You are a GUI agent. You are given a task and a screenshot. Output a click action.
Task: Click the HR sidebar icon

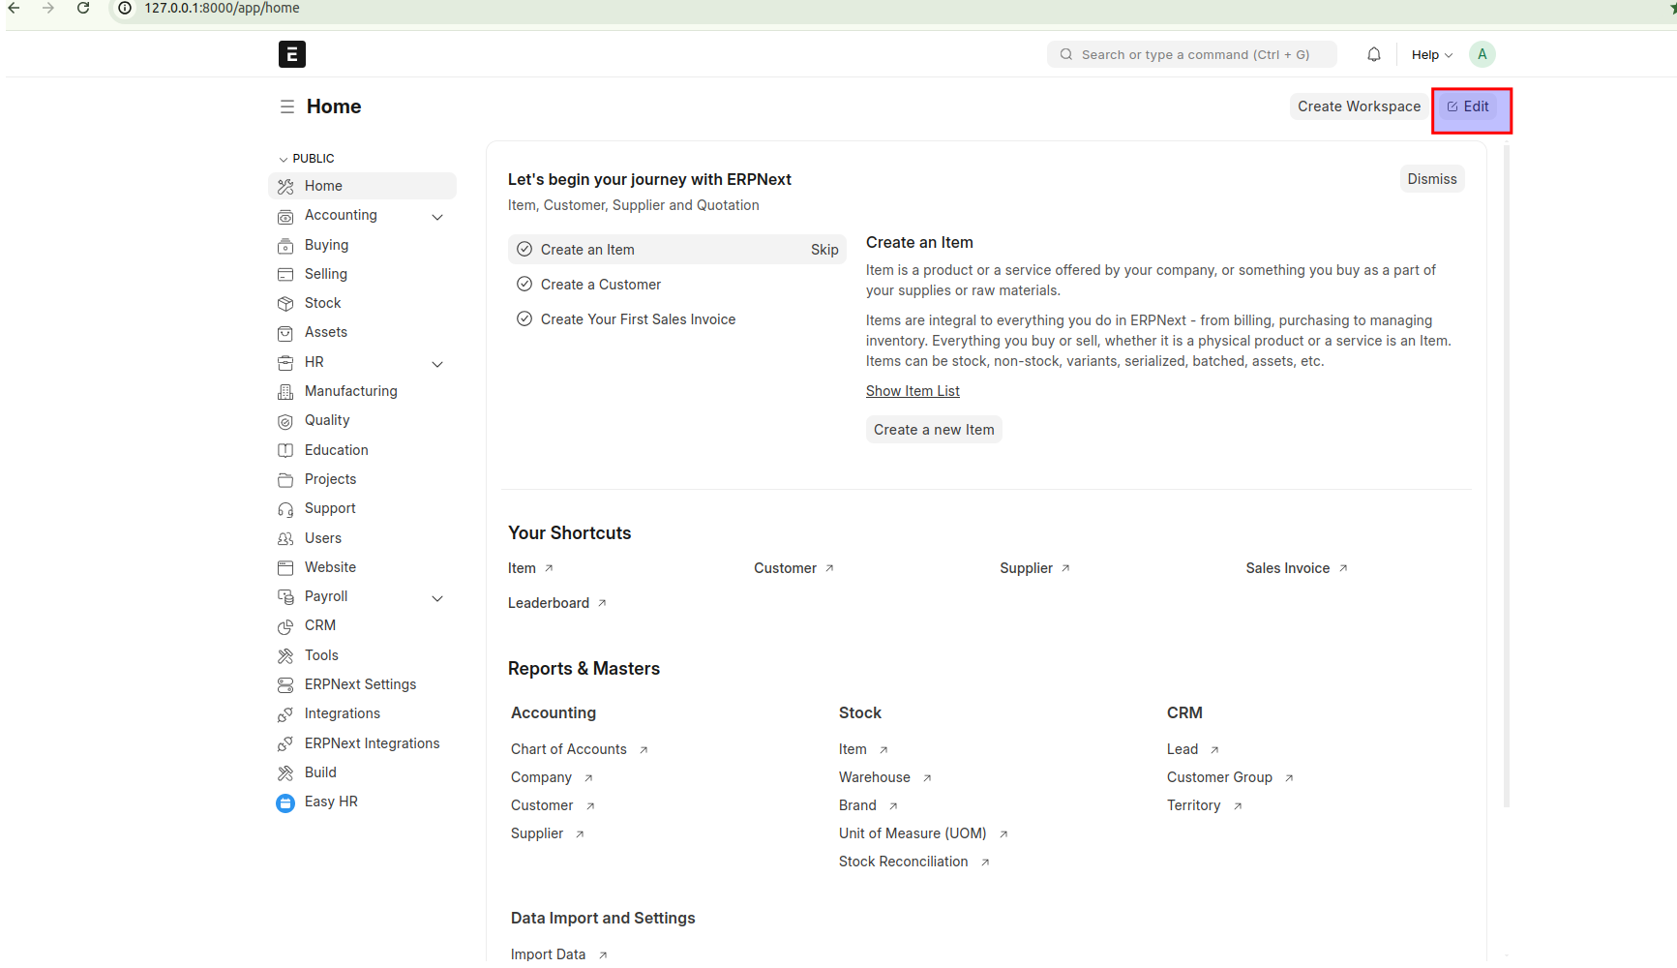click(x=285, y=363)
